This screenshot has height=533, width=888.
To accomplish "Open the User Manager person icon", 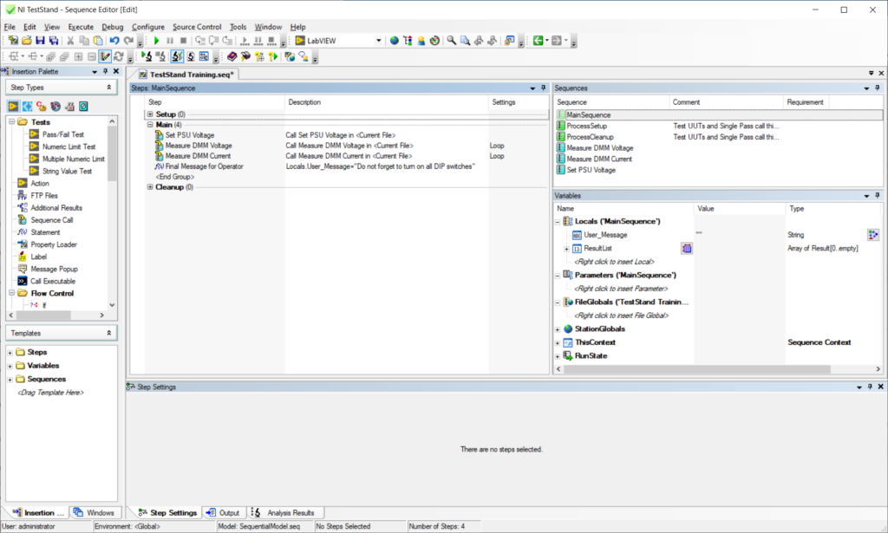I will [x=421, y=41].
